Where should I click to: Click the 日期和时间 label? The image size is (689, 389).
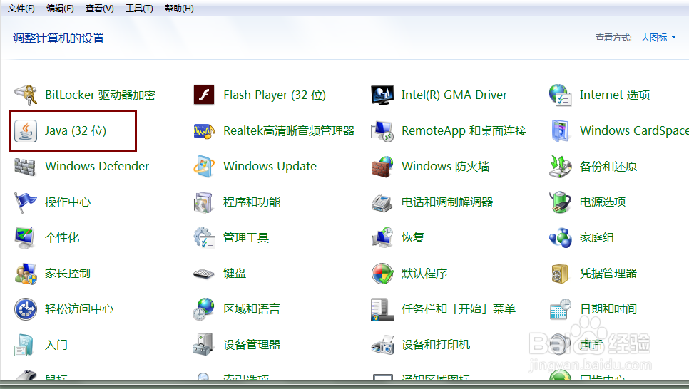[x=608, y=309]
